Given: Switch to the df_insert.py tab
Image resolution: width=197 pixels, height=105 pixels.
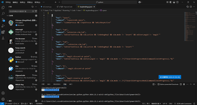Looking at the screenshot, I should click(x=47, y=7).
